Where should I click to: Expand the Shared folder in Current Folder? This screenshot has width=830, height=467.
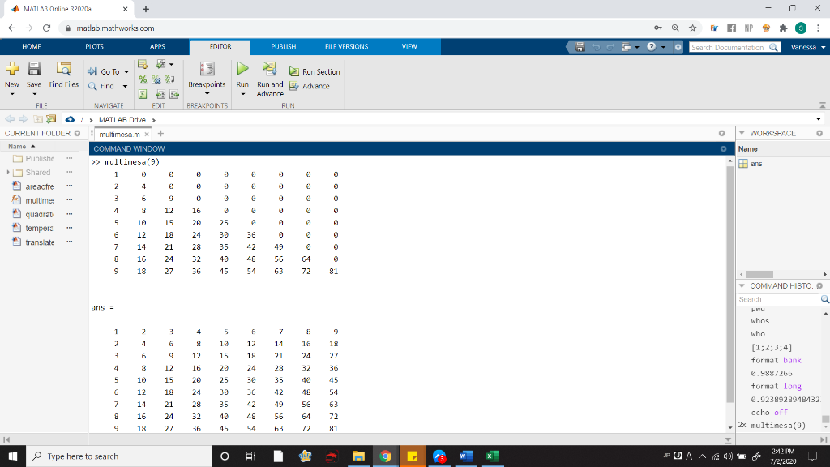click(6, 172)
